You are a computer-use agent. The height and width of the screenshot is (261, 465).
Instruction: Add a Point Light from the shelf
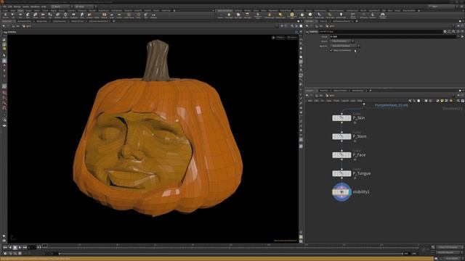(229, 15)
